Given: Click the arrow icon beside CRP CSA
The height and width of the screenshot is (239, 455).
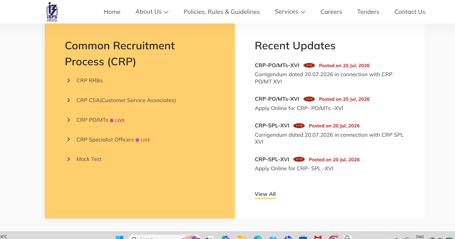Looking at the screenshot, I should coord(69,100).
